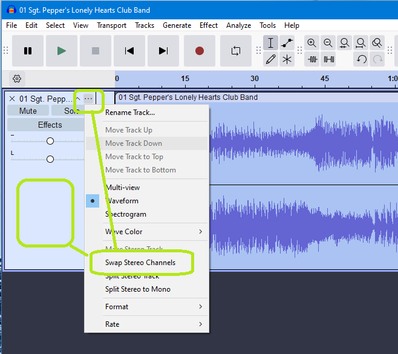Mute the Sgt. Pepper track
This screenshot has width=398, height=354.
point(28,111)
